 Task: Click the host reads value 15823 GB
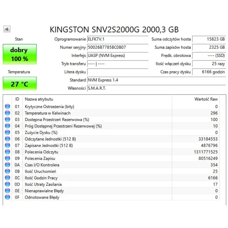pyautogui.click(x=209, y=39)
